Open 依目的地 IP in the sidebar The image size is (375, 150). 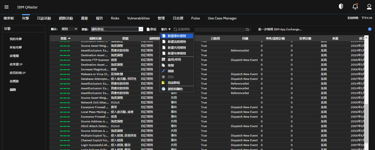(x=18, y=73)
